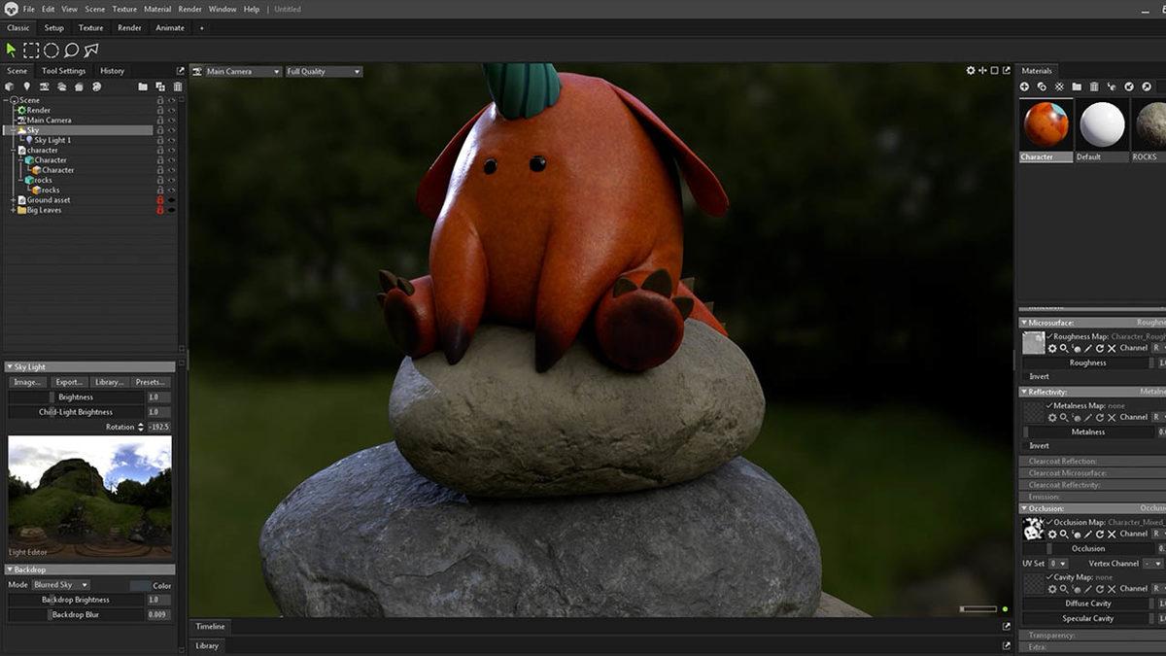Select the rectangular marquee selection tool
This screenshot has width=1166, height=656.
click(x=31, y=51)
